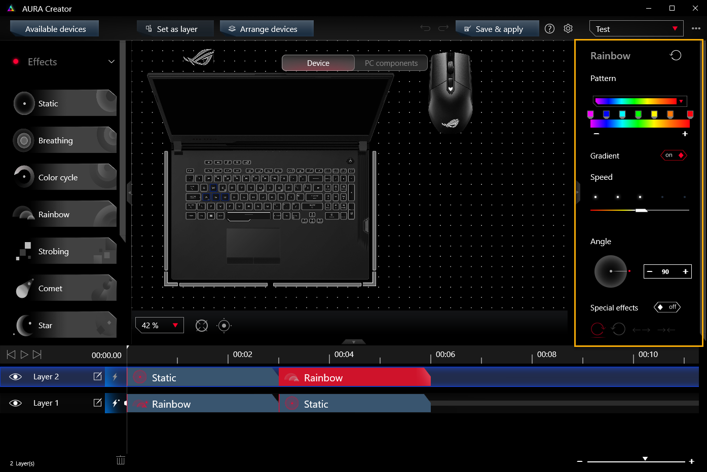Select the cyan color stop
Image resolution: width=707 pixels, height=472 pixels.
tap(622, 114)
